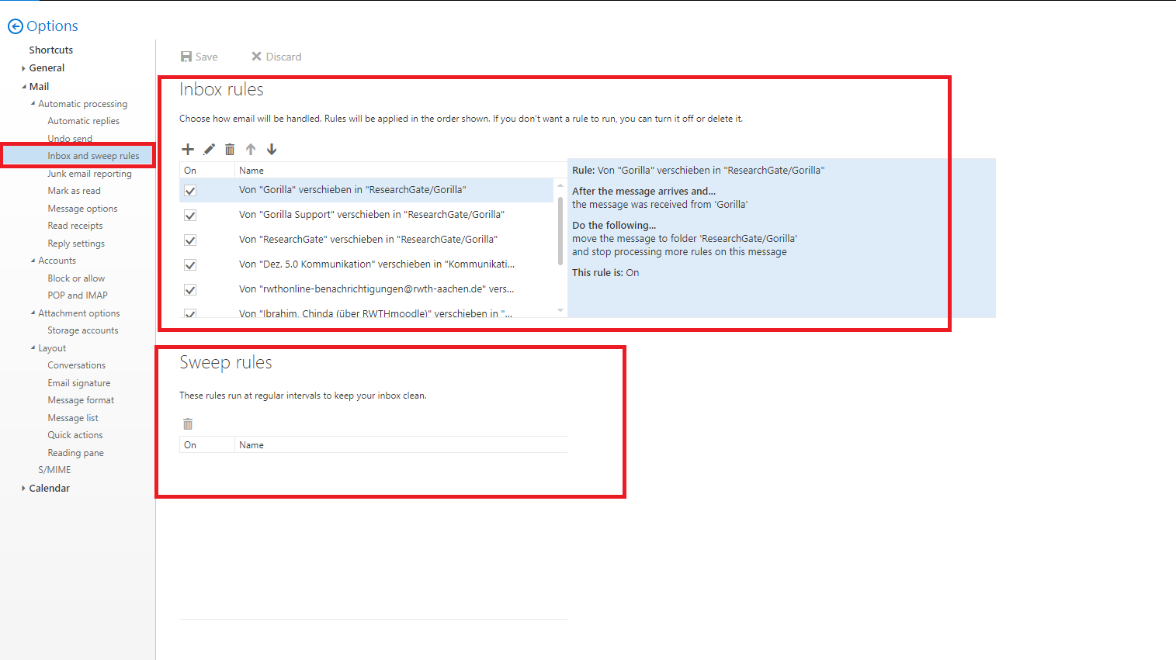Image resolution: width=1176 pixels, height=660 pixels.
Task: Move the selected rule down with the arrow
Action: click(x=272, y=150)
